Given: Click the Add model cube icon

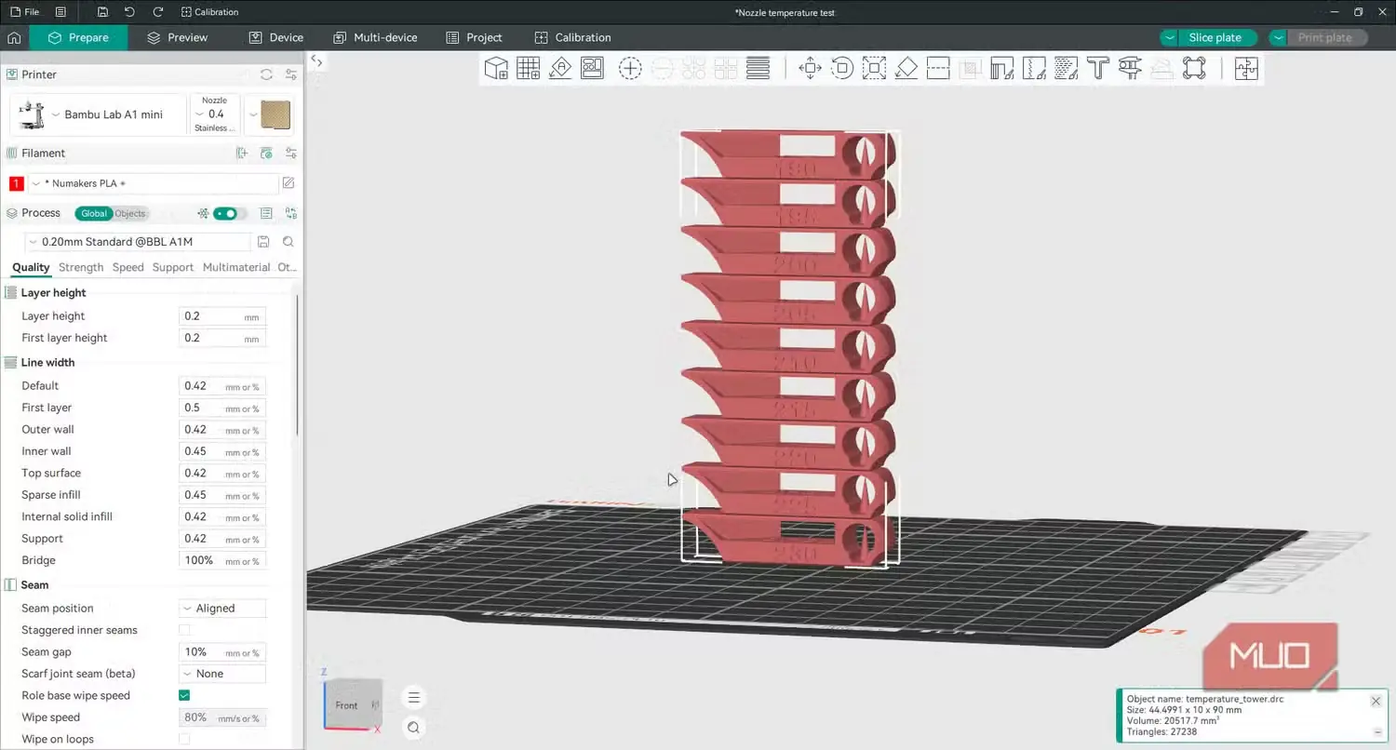Looking at the screenshot, I should (x=496, y=68).
